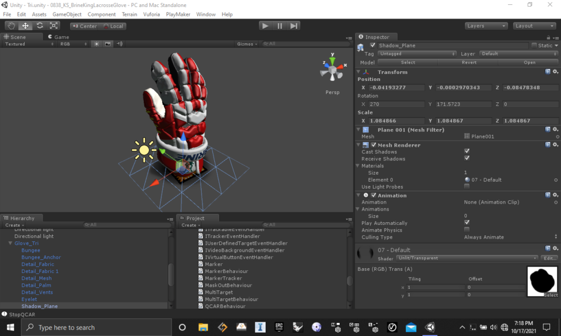Image resolution: width=561 pixels, height=336 pixels.
Task: Click the Step frame button
Action: coord(294,26)
